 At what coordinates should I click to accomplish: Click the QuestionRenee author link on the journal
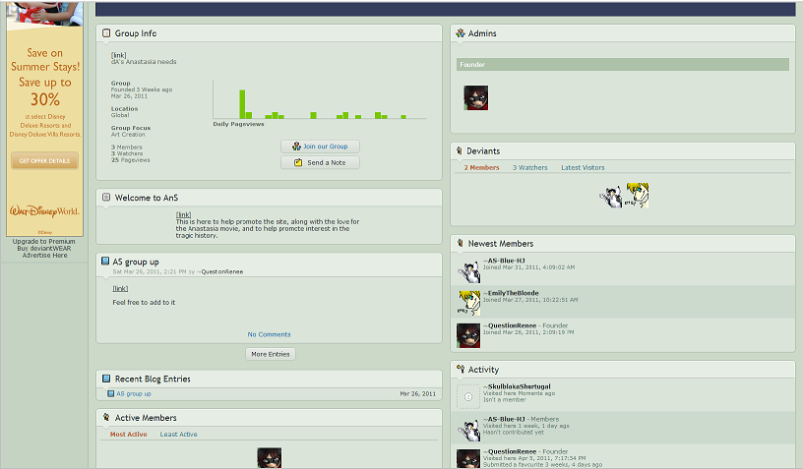coord(220,271)
